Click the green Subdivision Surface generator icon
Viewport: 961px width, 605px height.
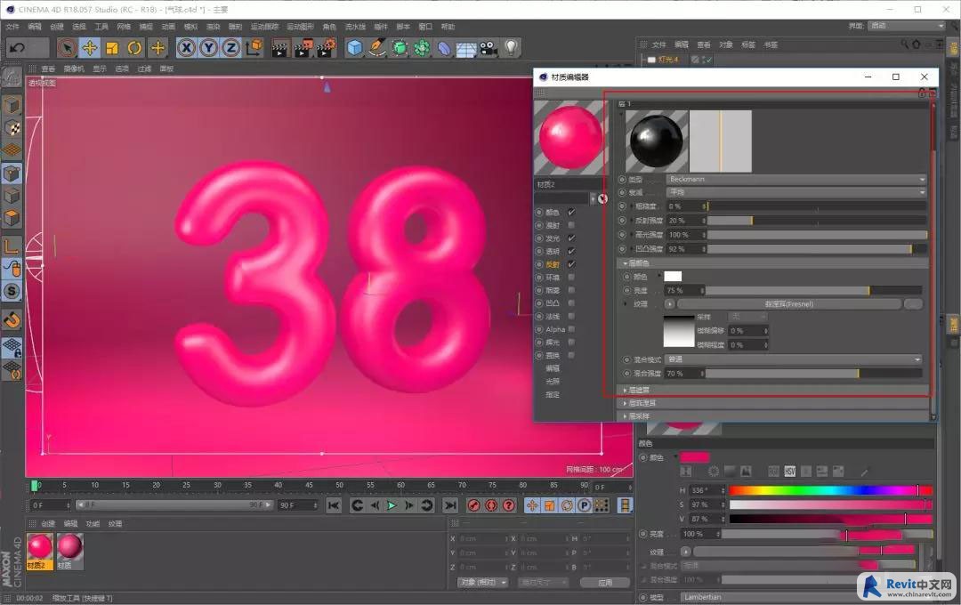point(400,48)
